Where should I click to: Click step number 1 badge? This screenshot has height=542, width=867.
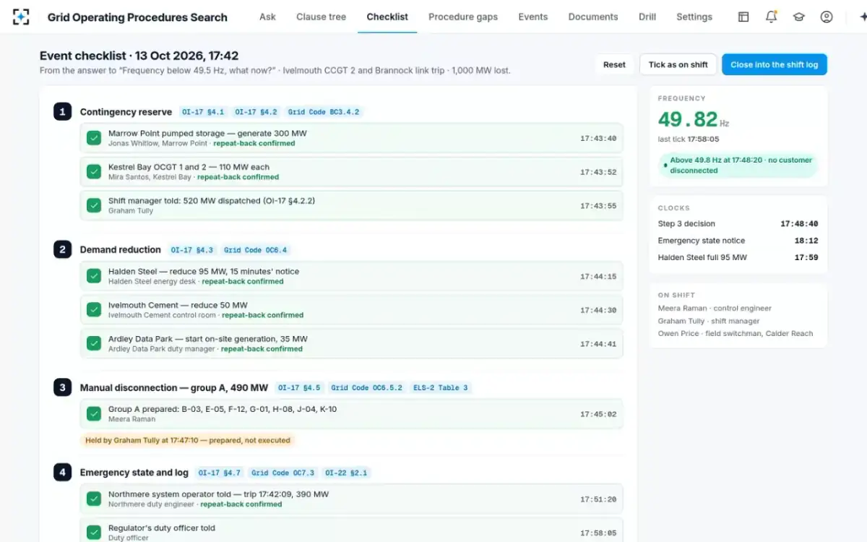click(x=62, y=111)
